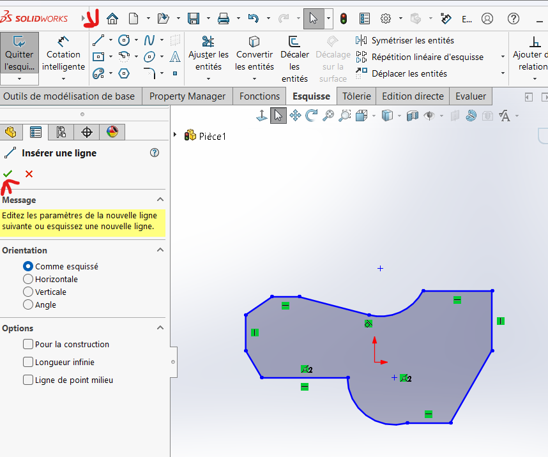The image size is (548, 457).
Task: Click Convertir les entités tool
Action: pos(254,54)
